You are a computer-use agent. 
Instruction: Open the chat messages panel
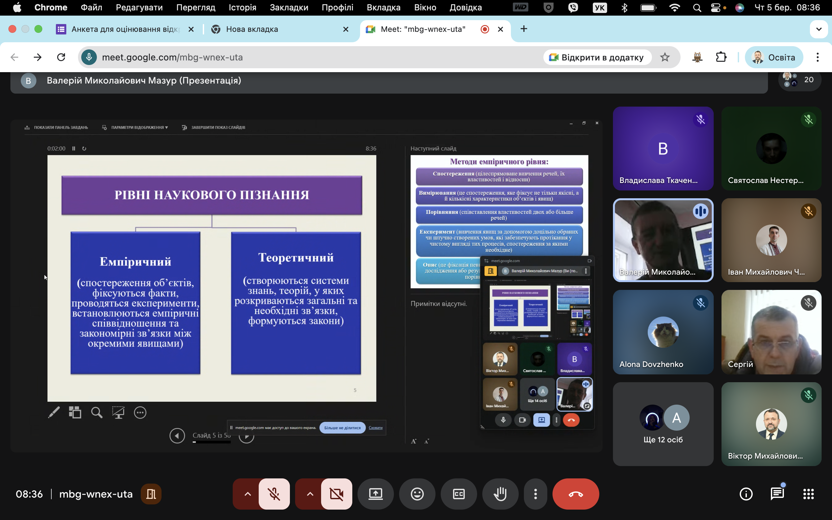coord(777,494)
